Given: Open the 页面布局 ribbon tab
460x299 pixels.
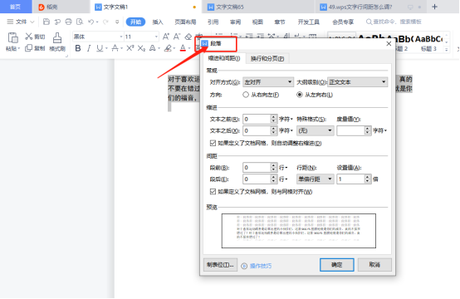Looking at the screenshot, I should [185, 22].
